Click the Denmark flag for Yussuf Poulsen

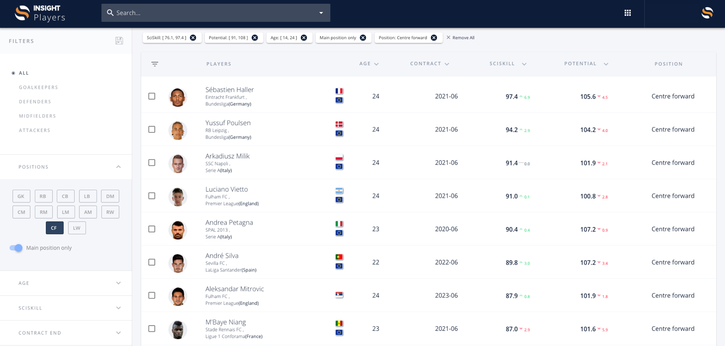coord(339,124)
